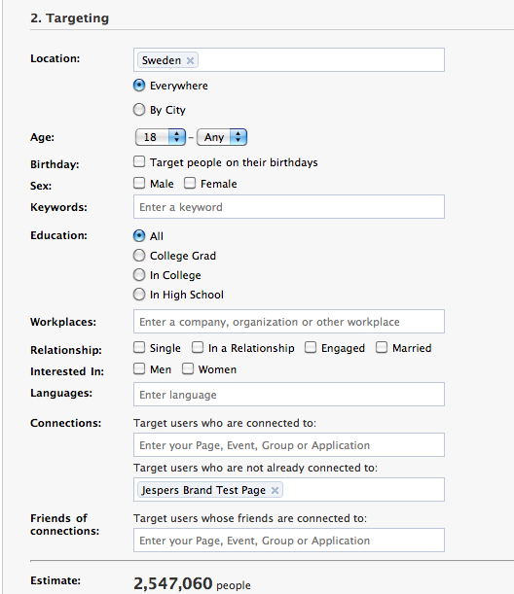Tick the Single relationship checkbox
The height and width of the screenshot is (594, 514).
point(139,347)
